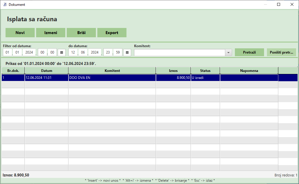The width and height of the screenshot is (299, 184).
Task: Click the Briši button
Action: [81, 33]
